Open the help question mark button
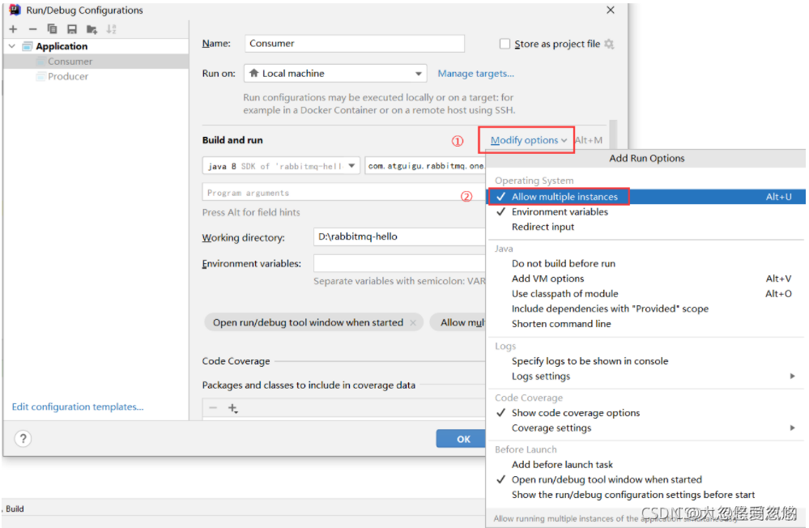This screenshot has height=528, width=809. tap(23, 439)
